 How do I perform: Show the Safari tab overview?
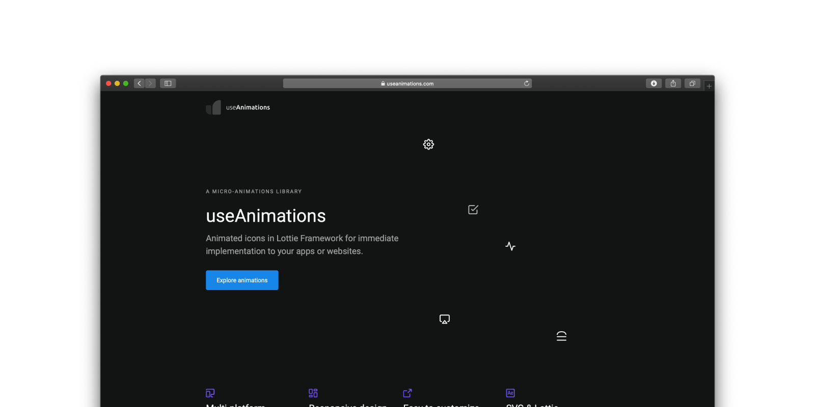point(692,83)
